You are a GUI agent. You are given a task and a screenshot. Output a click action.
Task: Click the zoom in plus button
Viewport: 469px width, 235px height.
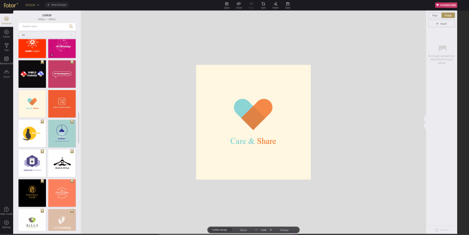271,230
